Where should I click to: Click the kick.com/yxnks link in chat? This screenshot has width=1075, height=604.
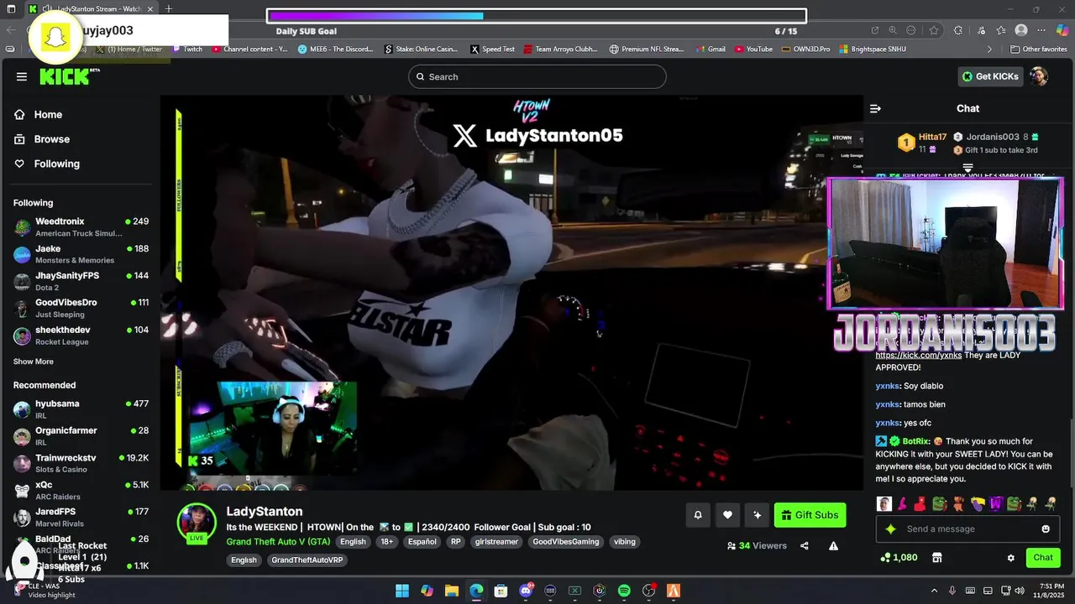[918, 356]
